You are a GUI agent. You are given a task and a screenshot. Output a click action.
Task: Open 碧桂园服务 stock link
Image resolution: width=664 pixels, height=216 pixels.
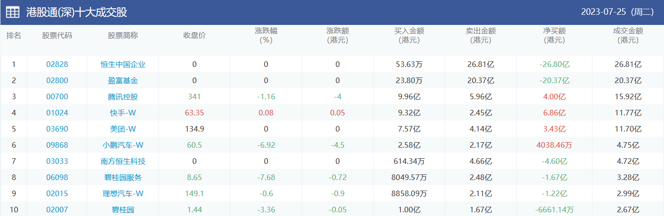click(x=123, y=178)
